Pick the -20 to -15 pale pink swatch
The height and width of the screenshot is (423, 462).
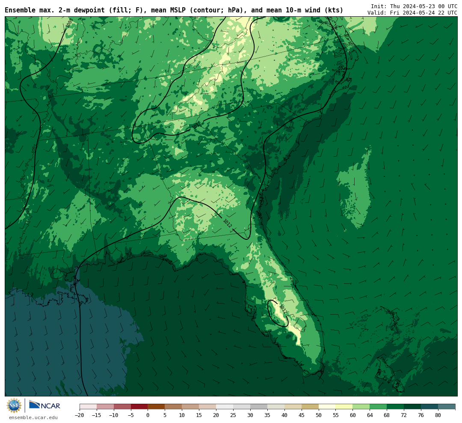[88, 407]
